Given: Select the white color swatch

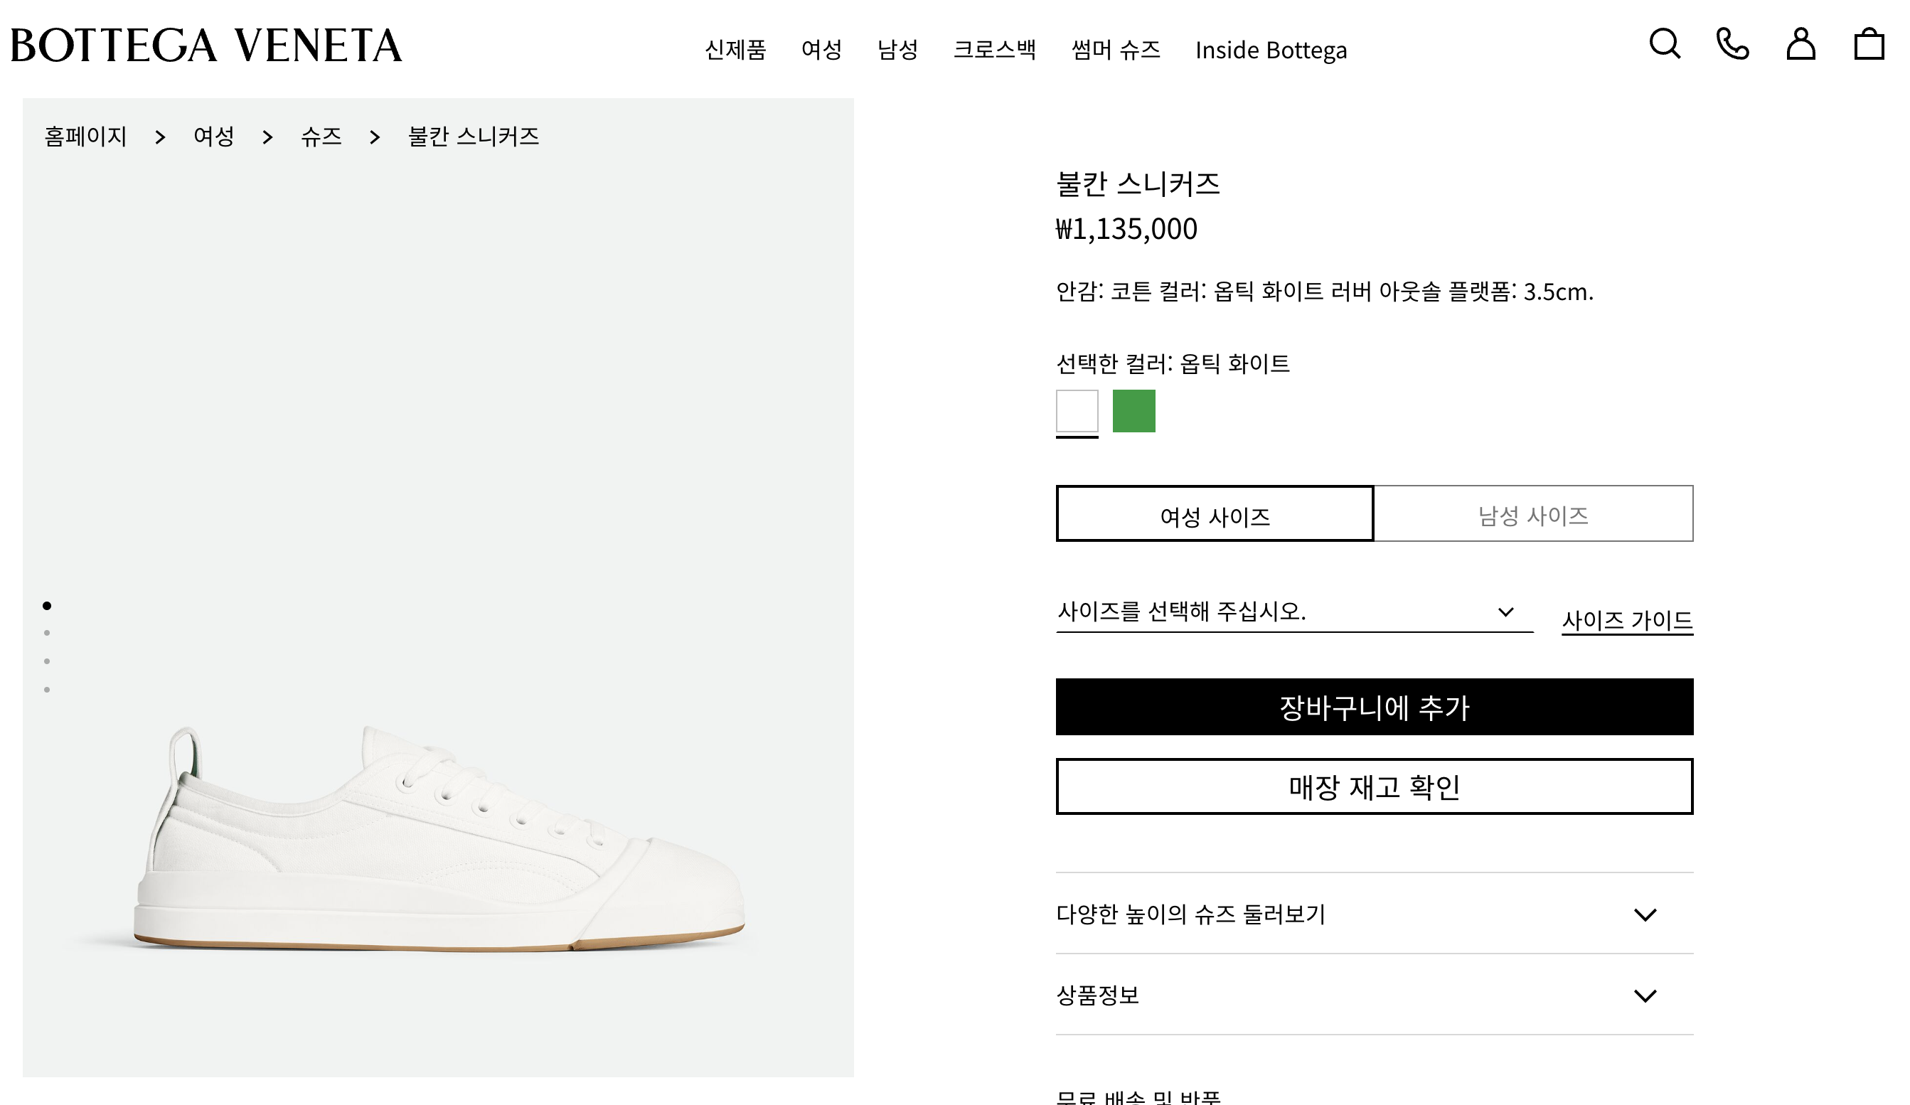Looking at the screenshot, I should click(1077, 411).
